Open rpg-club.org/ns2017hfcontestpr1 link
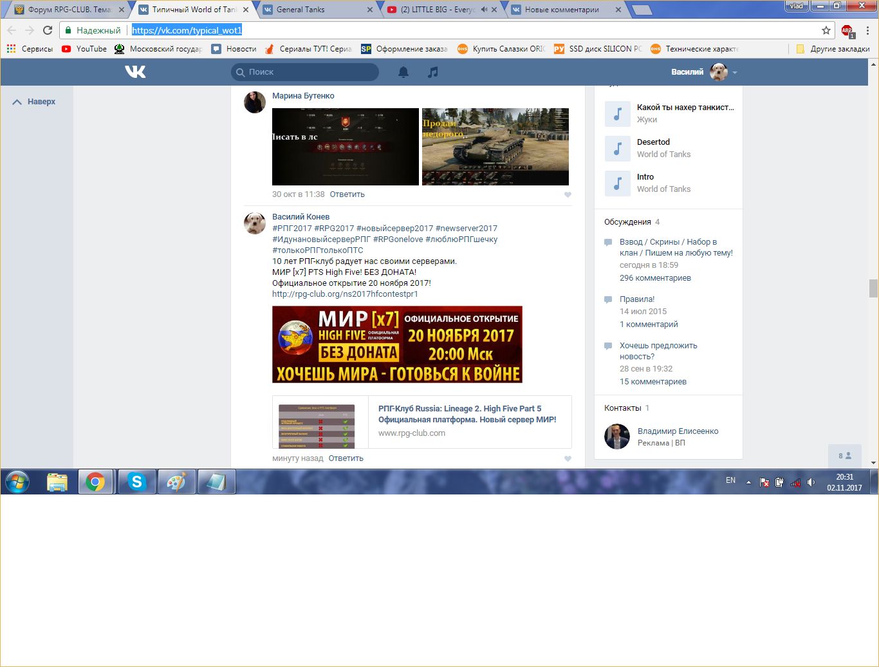The height and width of the screenshot is (667, 879). (x=345, y=294)
